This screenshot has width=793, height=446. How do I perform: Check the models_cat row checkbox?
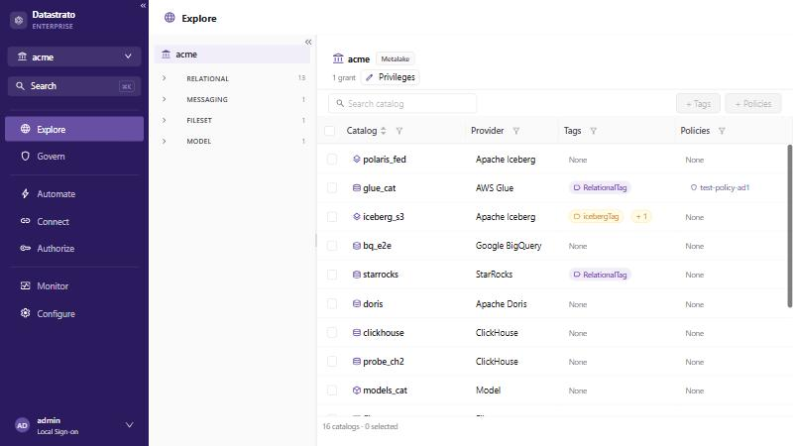point(332,390)
